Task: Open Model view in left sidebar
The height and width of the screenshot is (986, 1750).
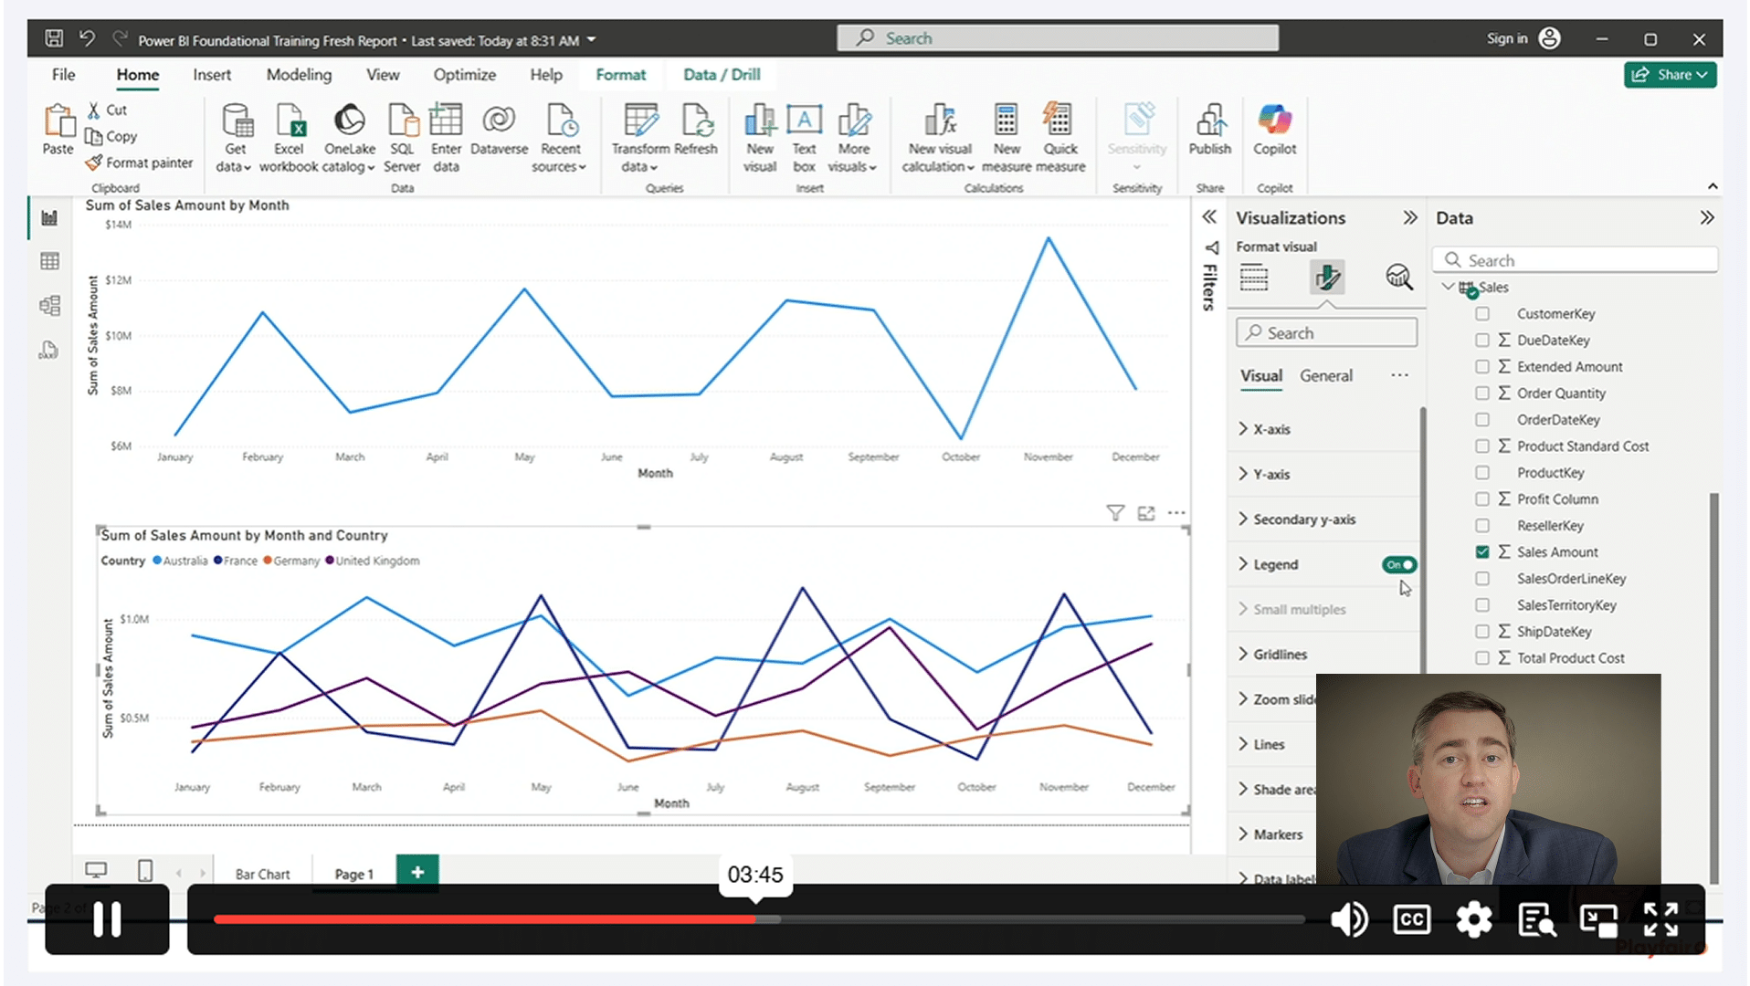Action: pyautogui.click(x=49, y=306)
